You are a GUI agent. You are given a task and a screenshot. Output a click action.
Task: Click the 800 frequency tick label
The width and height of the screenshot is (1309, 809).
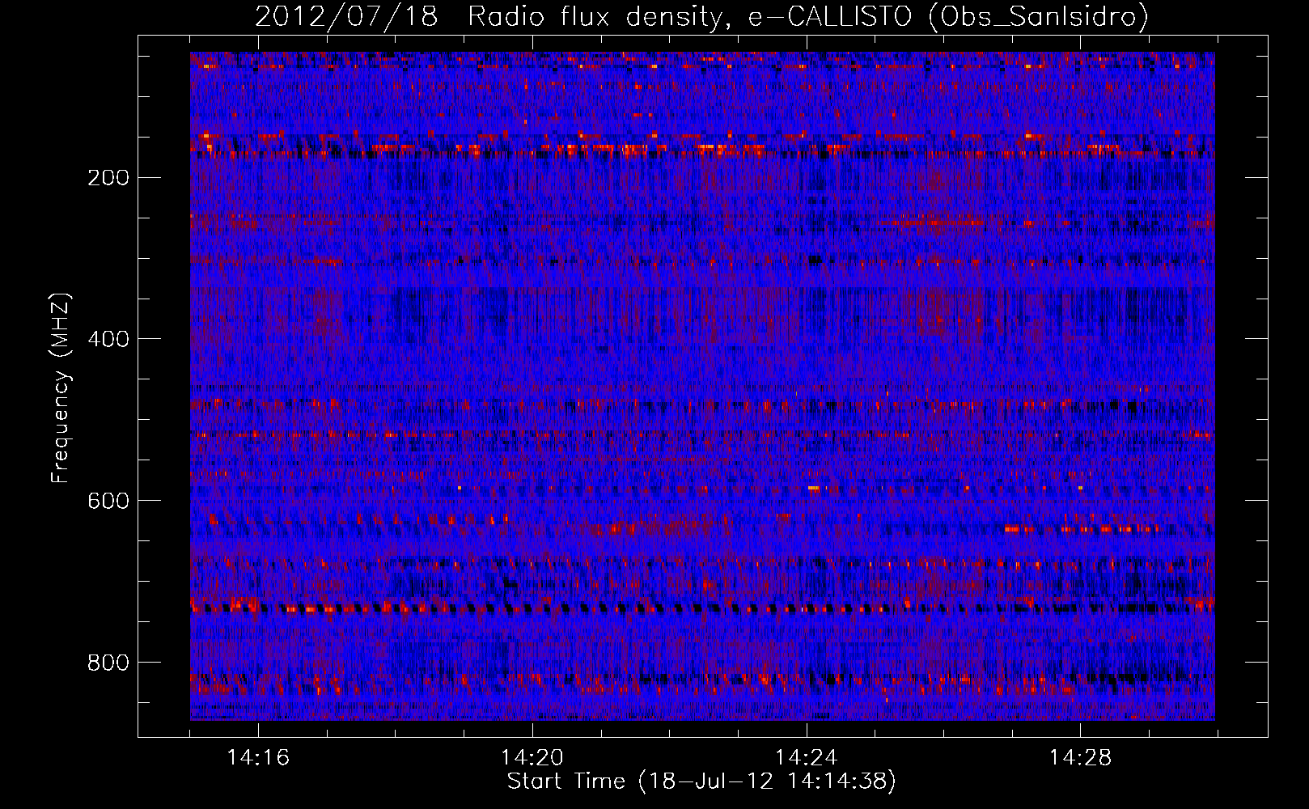108,663
